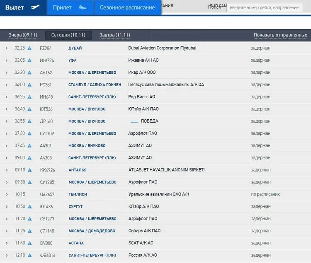Open destination УФА link

(x=73, y=60)
